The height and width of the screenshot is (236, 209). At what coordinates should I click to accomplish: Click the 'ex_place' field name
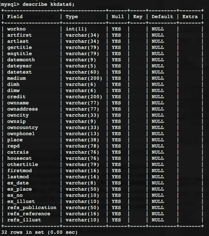click(19, 189)
